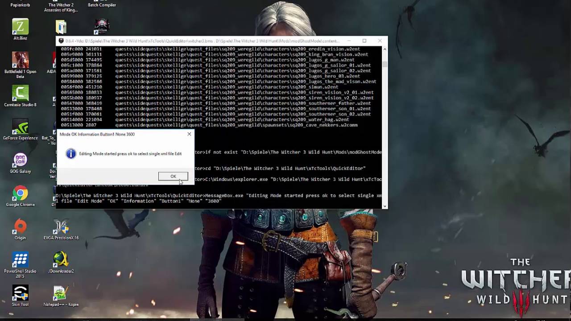
Task: Open the JDownloader2 desktop icon
Action: [61, 263]
